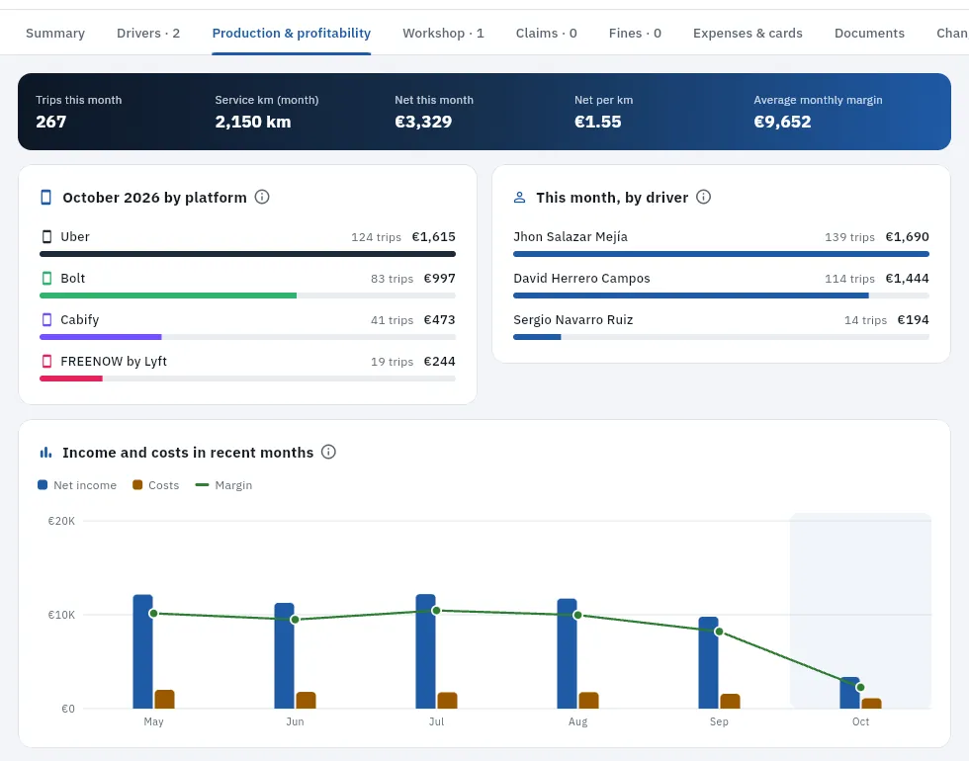Click the Trips this month value 267
This screenshot has height=761, width=969.
point(51,122)
